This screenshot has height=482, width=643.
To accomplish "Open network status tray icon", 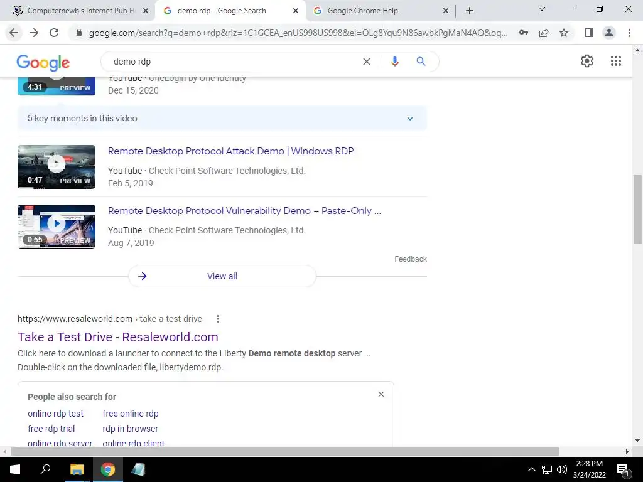I will (x=547, y=469).
